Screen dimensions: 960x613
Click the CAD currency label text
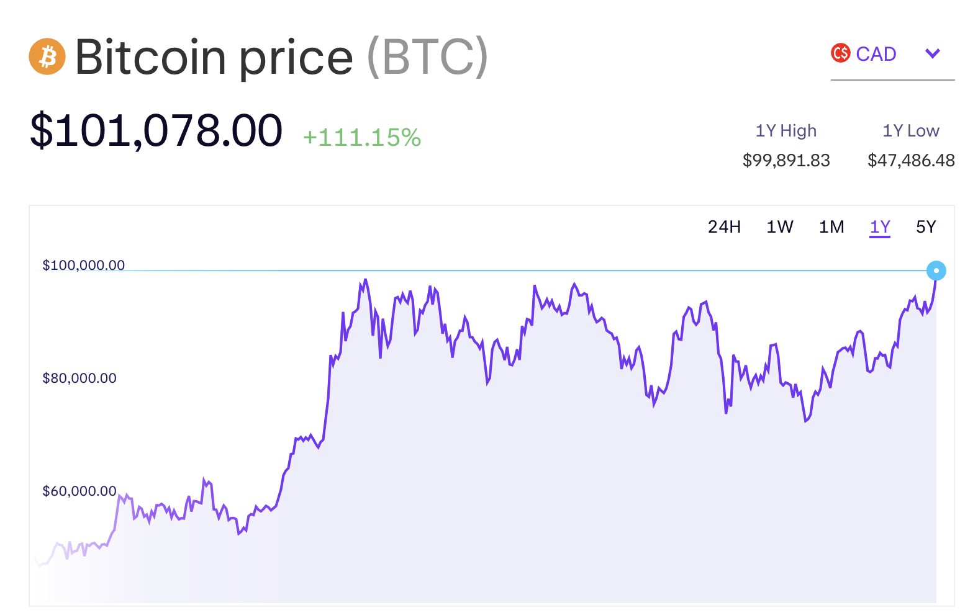pos(876,54)
